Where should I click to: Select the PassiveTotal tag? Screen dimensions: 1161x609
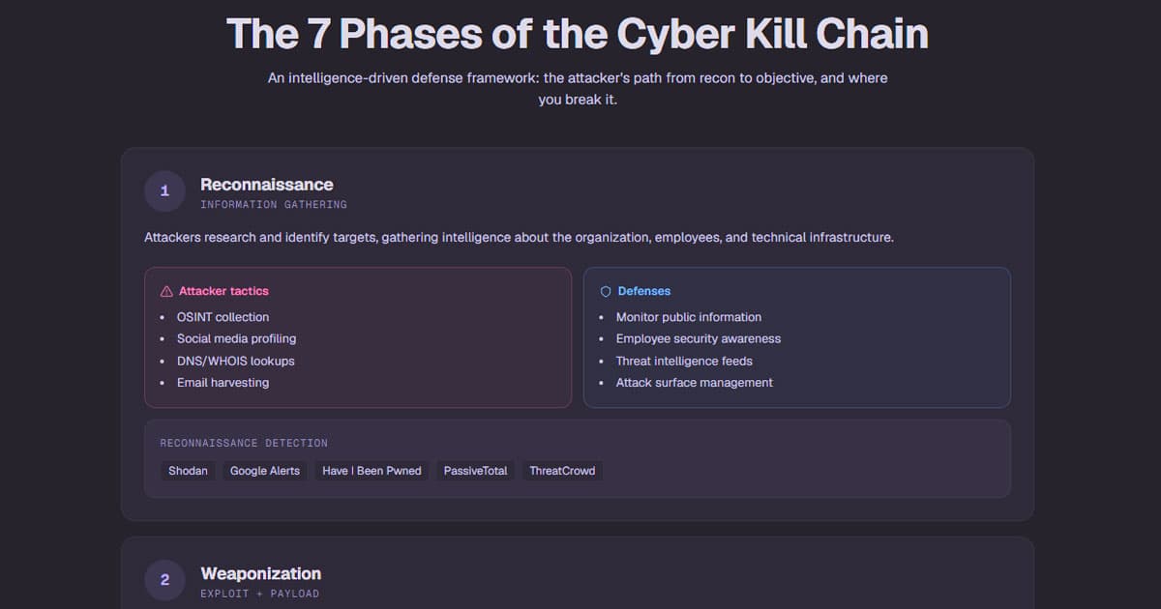(475, 471)
